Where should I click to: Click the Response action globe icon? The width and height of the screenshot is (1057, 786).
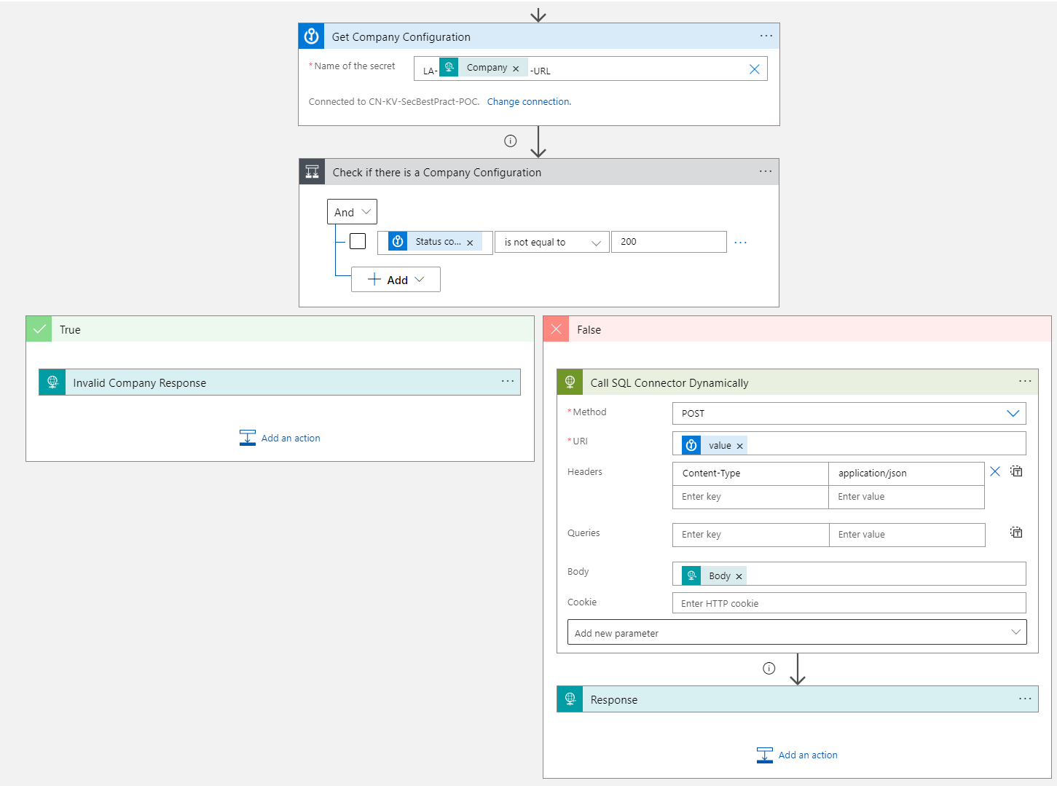[x=570, y=699]
